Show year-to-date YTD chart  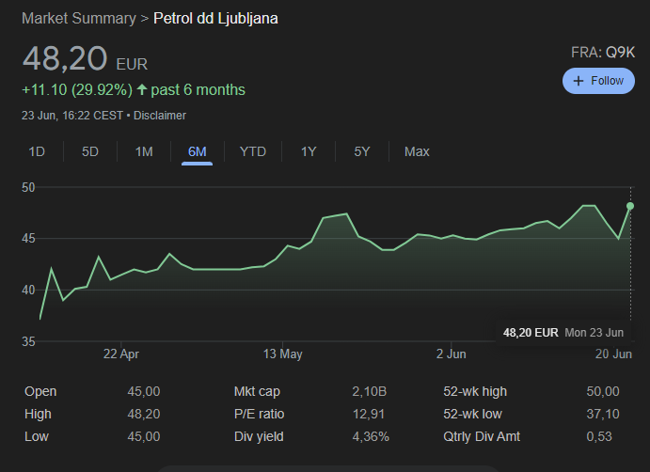253,151
